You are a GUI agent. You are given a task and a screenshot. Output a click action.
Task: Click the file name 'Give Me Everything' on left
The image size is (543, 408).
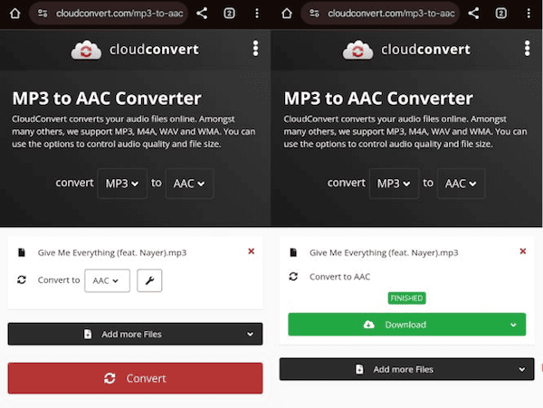[112, 253]
